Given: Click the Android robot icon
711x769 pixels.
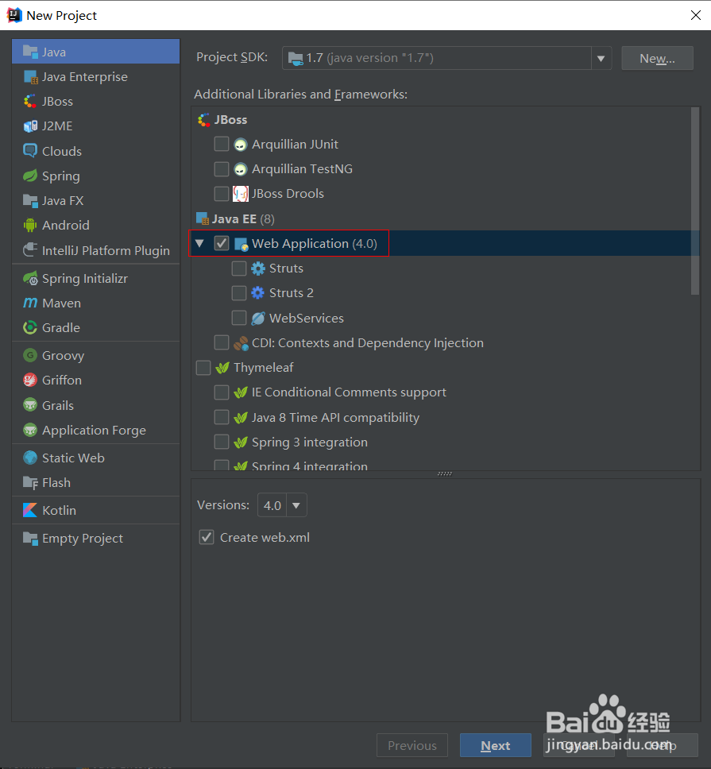Looking at the screenshot, I should 30,225.
